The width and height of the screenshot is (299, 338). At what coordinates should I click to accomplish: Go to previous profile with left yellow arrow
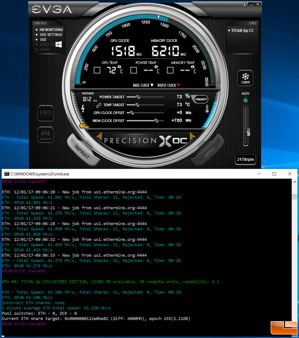[x=99, y=136]
